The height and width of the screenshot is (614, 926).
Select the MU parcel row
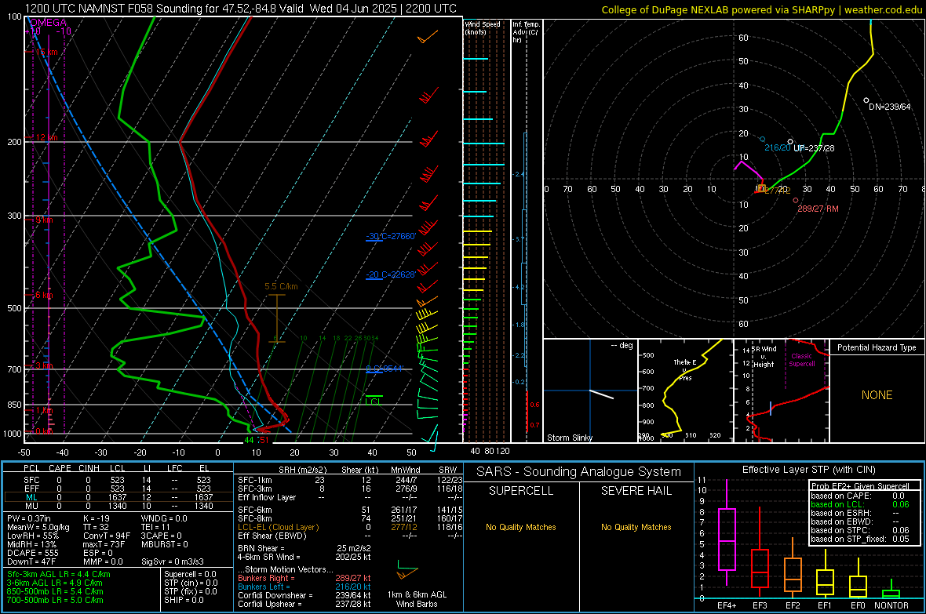pos(118,505)
